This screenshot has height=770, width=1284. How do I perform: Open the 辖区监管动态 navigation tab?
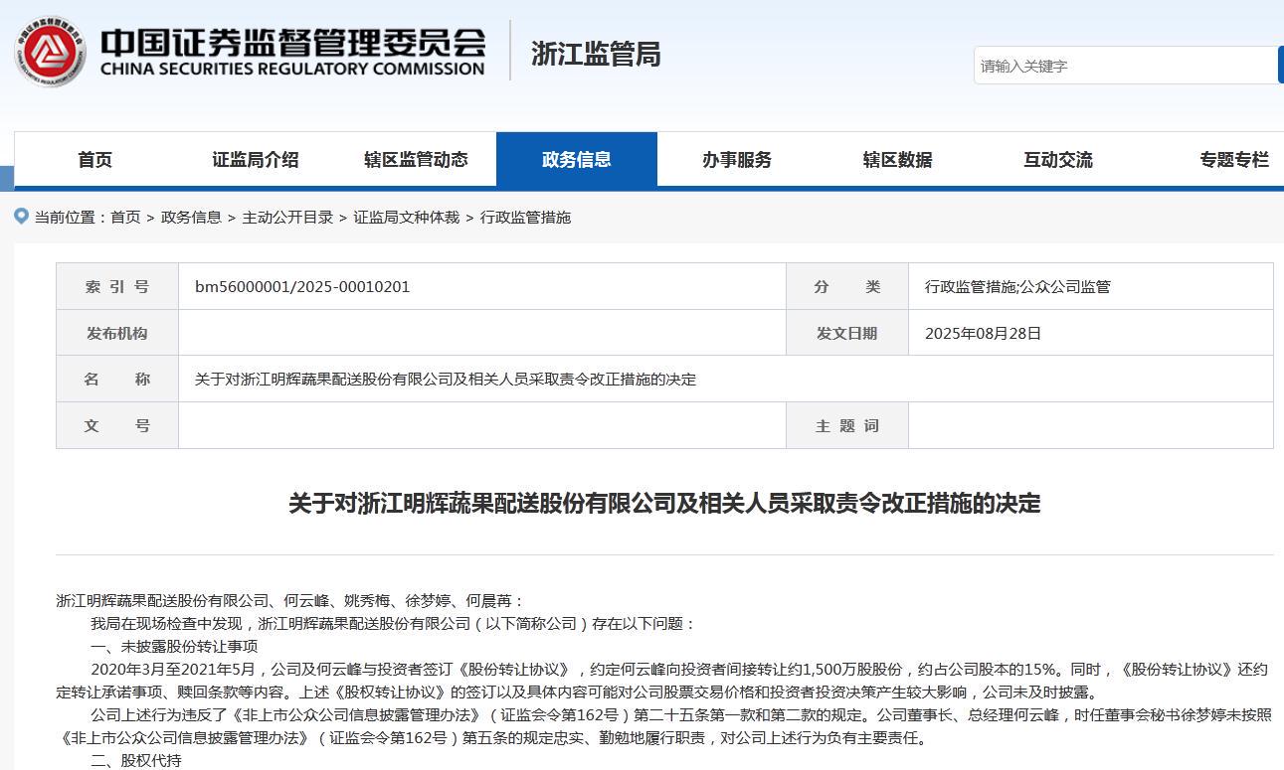(416, 159)
